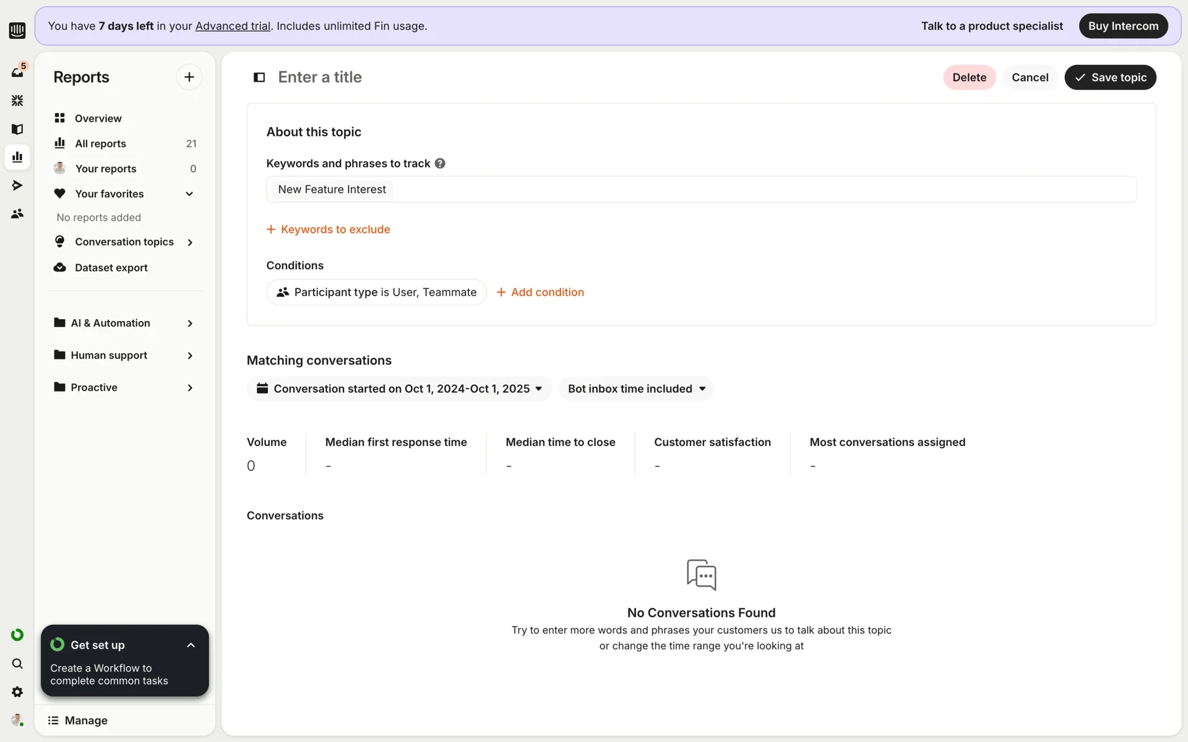Open the conversation date range dropdown
1188x742 pixels.
coord(399,389)
